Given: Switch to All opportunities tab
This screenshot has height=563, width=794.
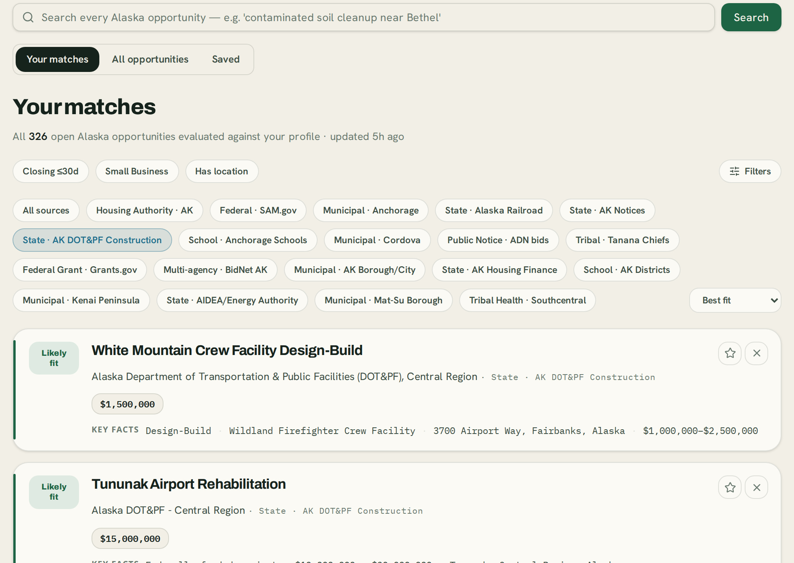Looking at the screenshot, I should pyautogui.click(x=150, y=59).
